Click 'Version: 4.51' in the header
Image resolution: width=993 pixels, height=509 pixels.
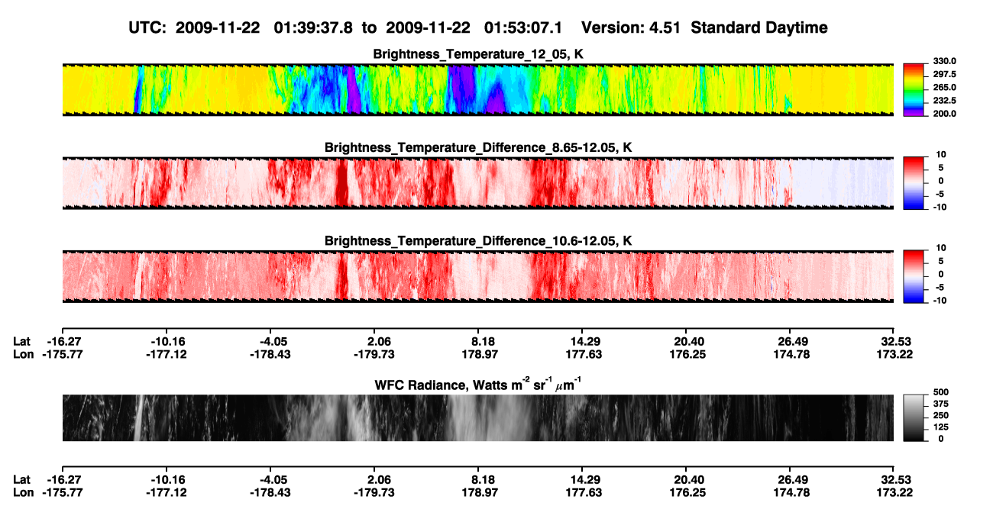630,27
